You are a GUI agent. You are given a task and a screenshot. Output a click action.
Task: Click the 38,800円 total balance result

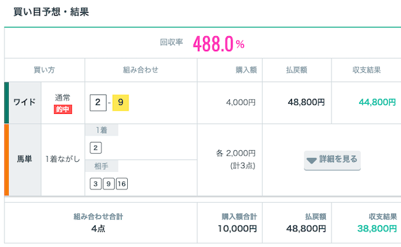pyautogui.click(x=377, y=228)
